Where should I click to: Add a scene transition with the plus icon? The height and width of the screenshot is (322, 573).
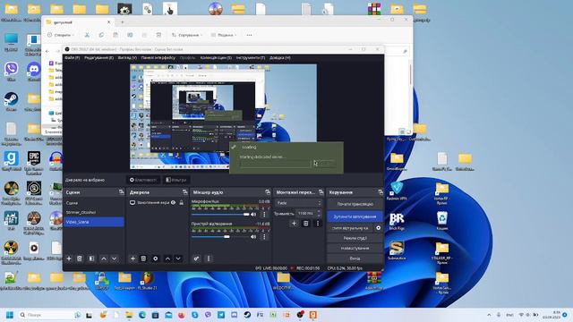tap(294, 223)
